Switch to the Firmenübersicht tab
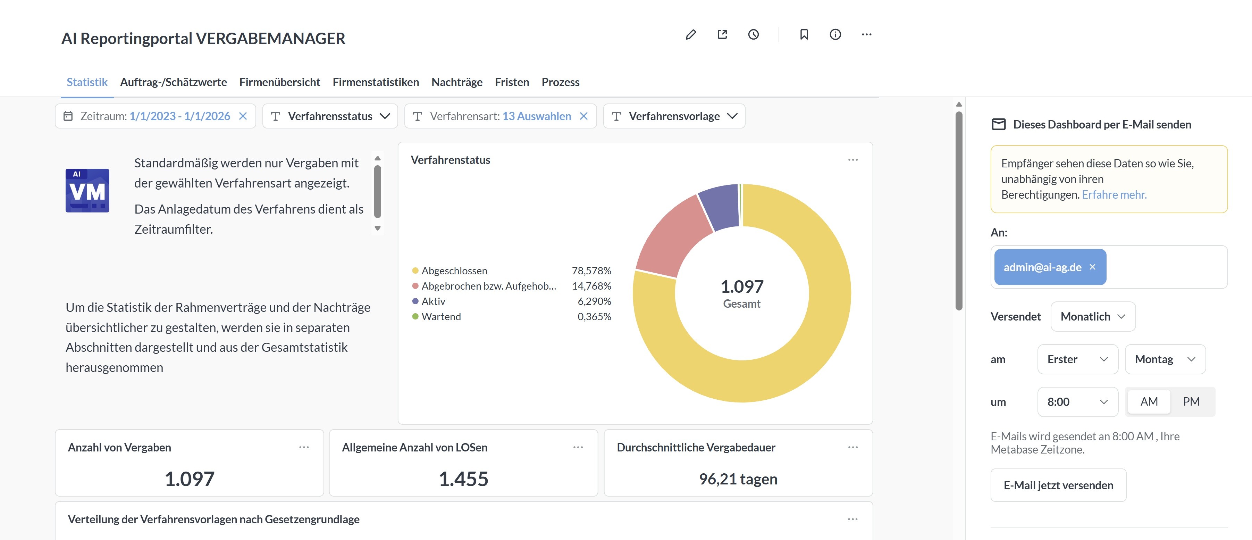1252x540 pixels. click(x=279, y=82)
